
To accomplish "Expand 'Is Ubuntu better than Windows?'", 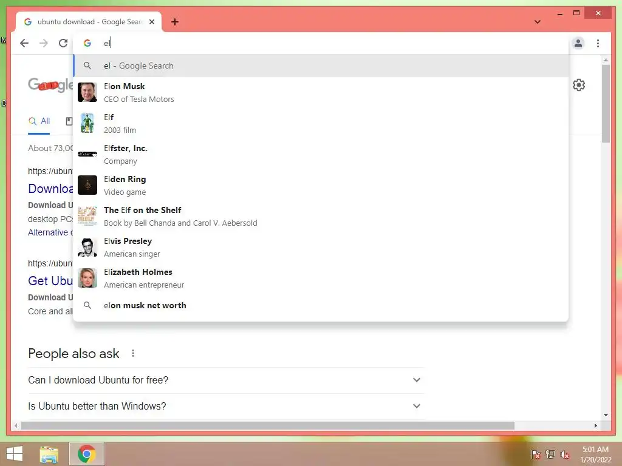I will tap(225, 406).
